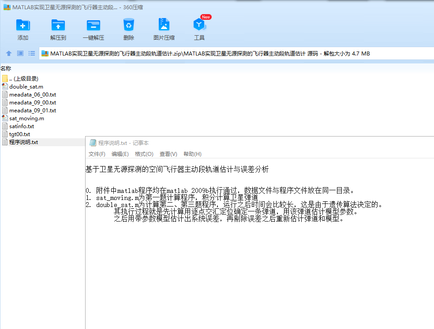Switch to the list view mode button

tap(32, 53)
